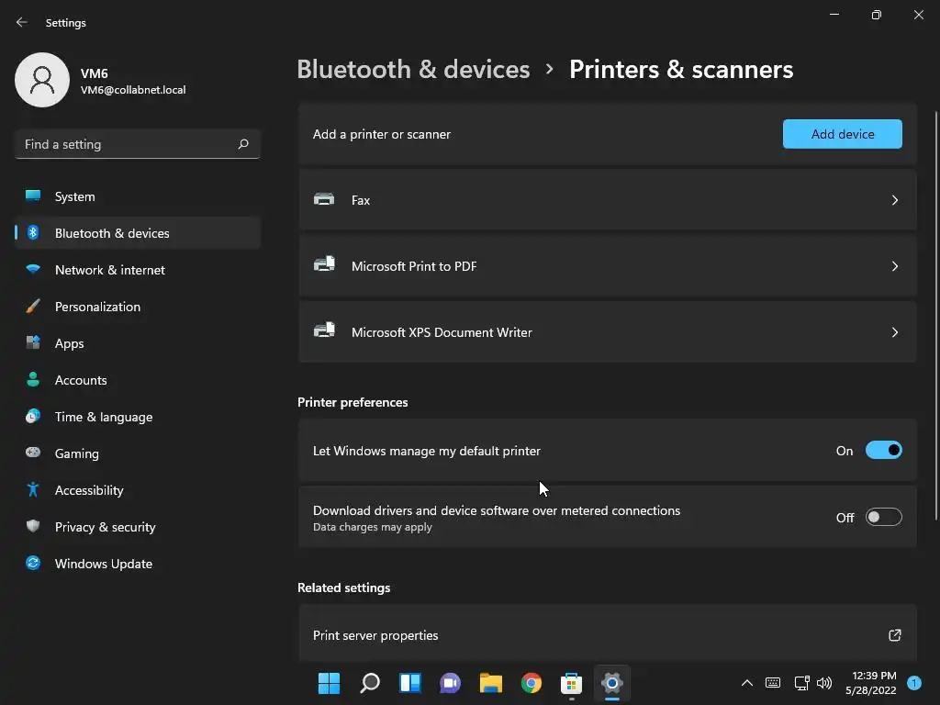Click the Windows Update refresh icon
Screen dimensions: 940x705
pyautogui.click(x=33, y=563)
